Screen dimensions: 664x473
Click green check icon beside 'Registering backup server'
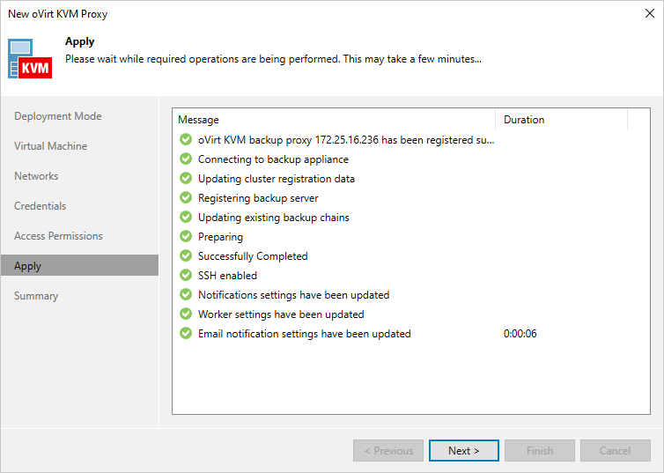pyautogui.click(x=186, y=198)
